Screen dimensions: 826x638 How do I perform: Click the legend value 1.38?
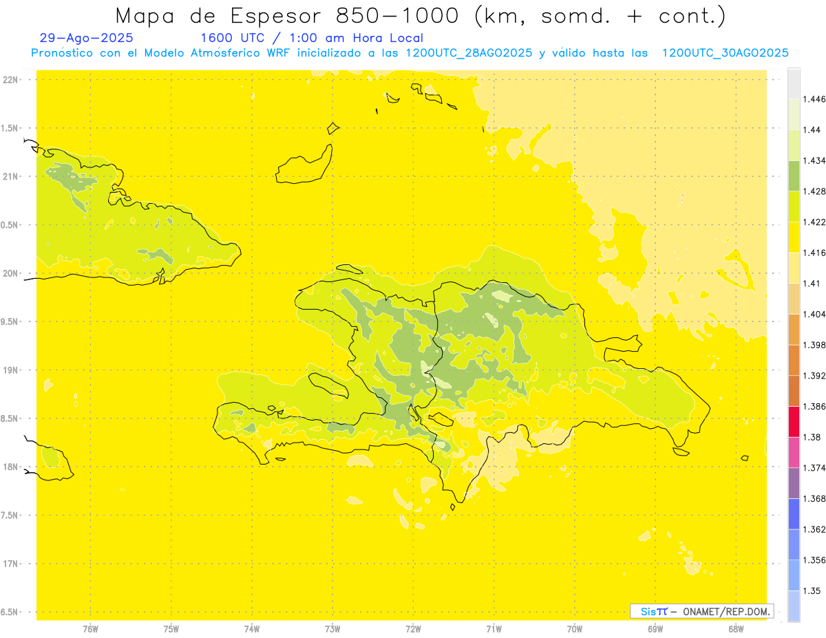(812, 437)
